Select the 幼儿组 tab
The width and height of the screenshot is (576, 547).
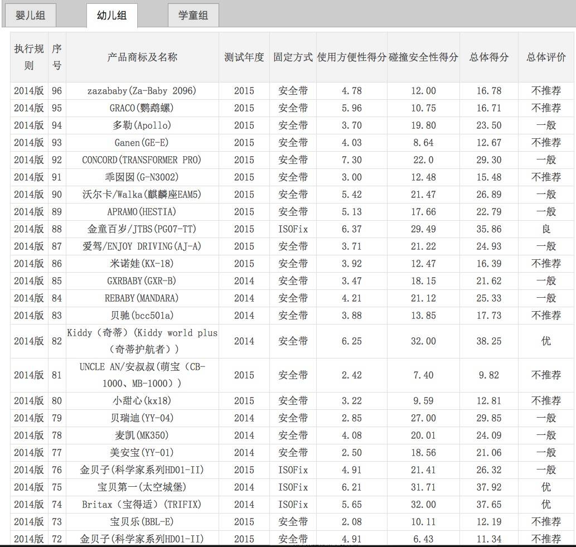coord(112,16)
